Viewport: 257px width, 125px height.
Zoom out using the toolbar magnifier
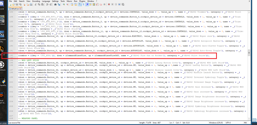(x=67, y=5)
